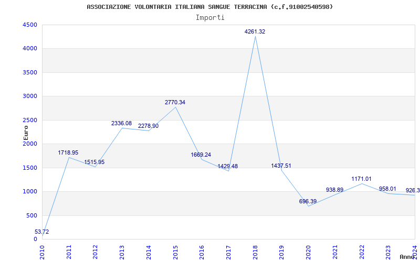Click the 2000 y-axis tick label
420x262 pixels.
click(30, 144)
